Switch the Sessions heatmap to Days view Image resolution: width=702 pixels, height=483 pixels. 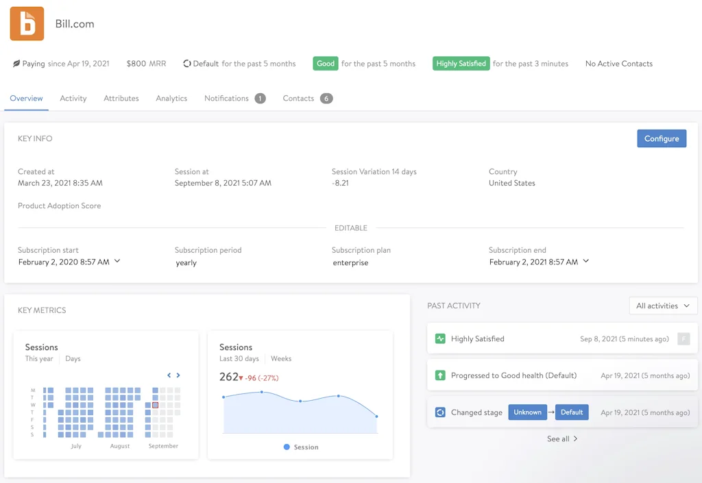tap(73, 358)
